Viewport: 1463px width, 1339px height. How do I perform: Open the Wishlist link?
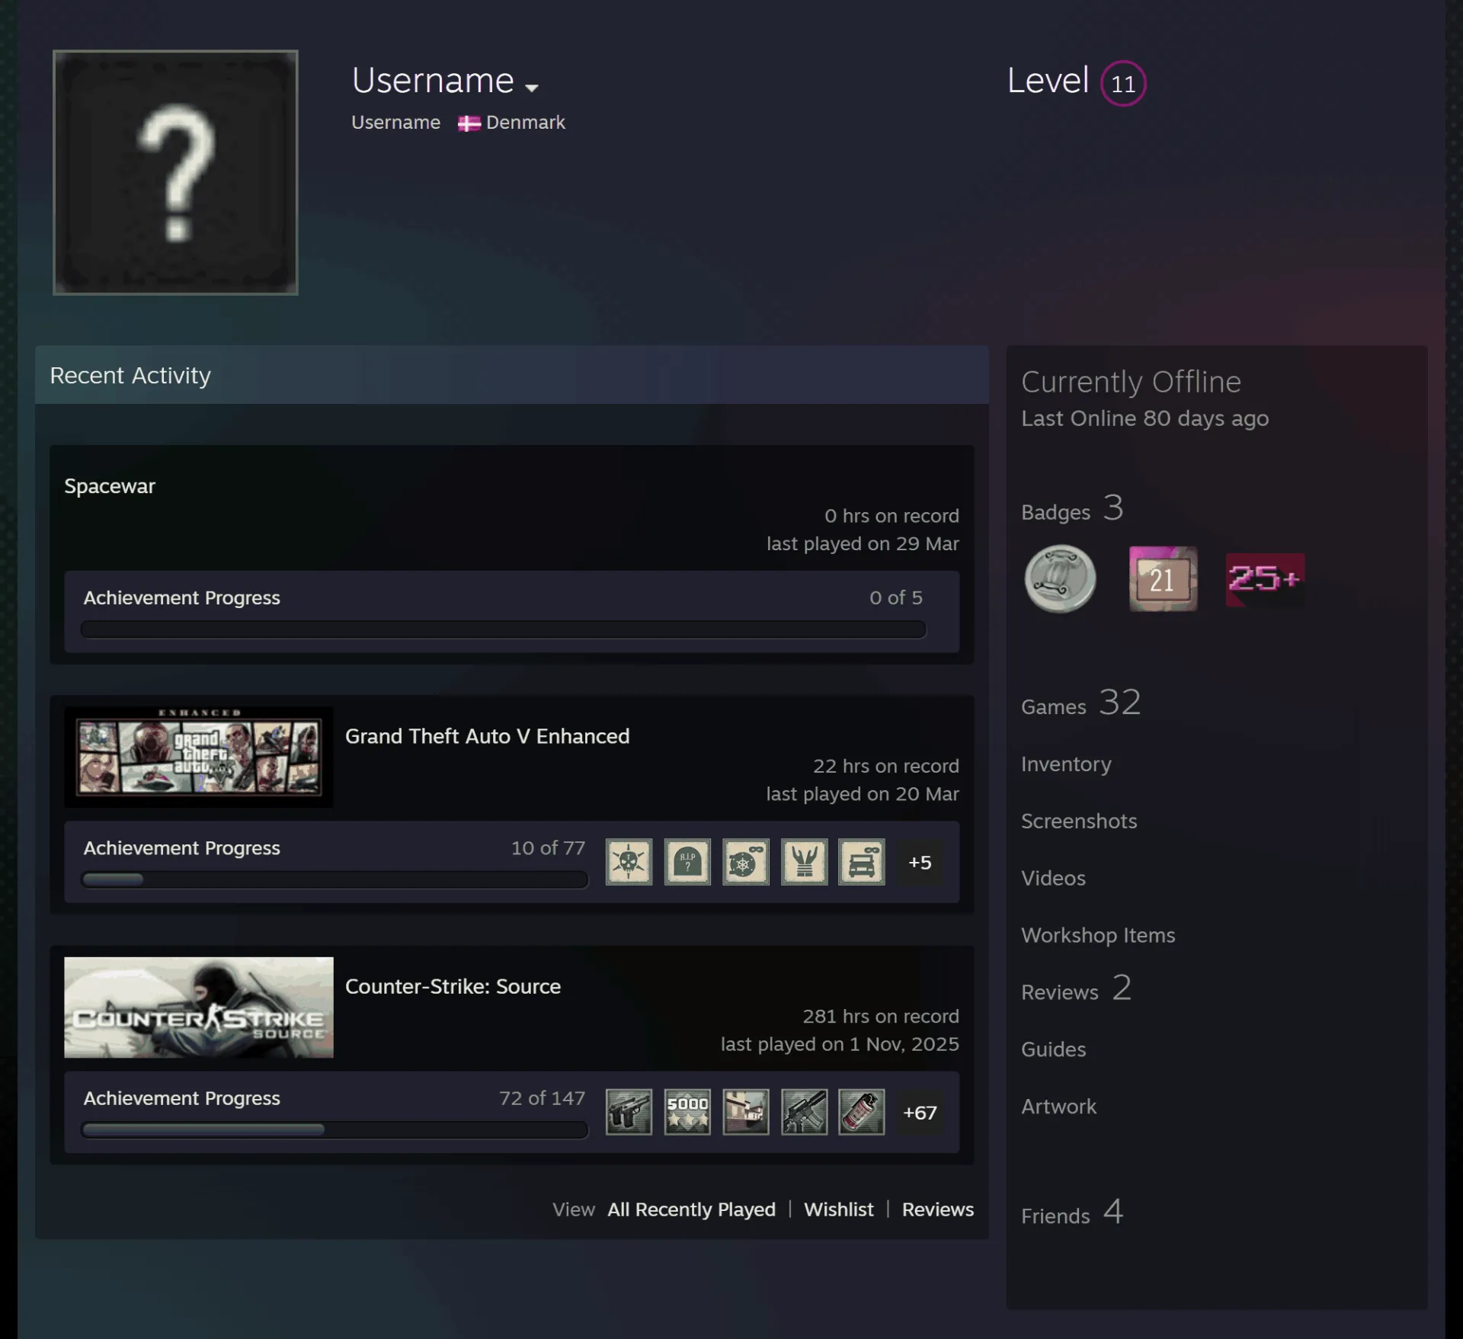coord(839,1209)
